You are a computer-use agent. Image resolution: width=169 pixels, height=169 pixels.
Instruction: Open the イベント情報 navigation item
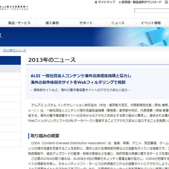(151, 23)
